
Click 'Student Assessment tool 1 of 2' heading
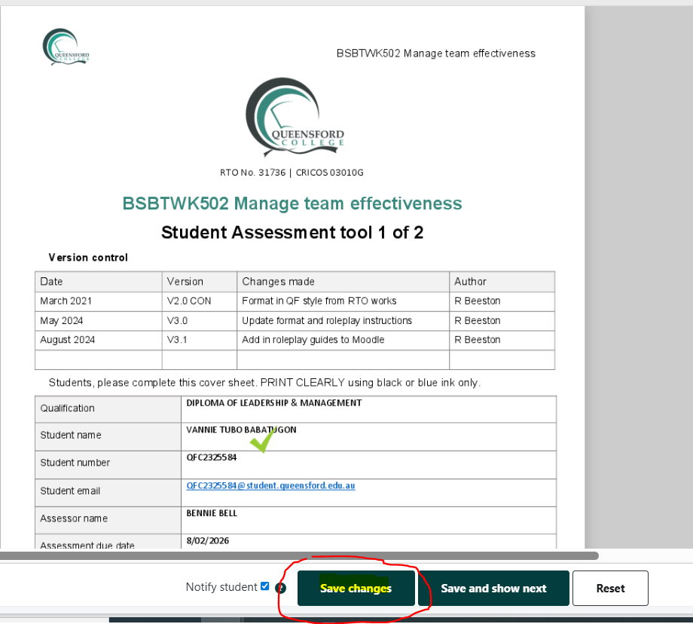click(x=292, y=232)
